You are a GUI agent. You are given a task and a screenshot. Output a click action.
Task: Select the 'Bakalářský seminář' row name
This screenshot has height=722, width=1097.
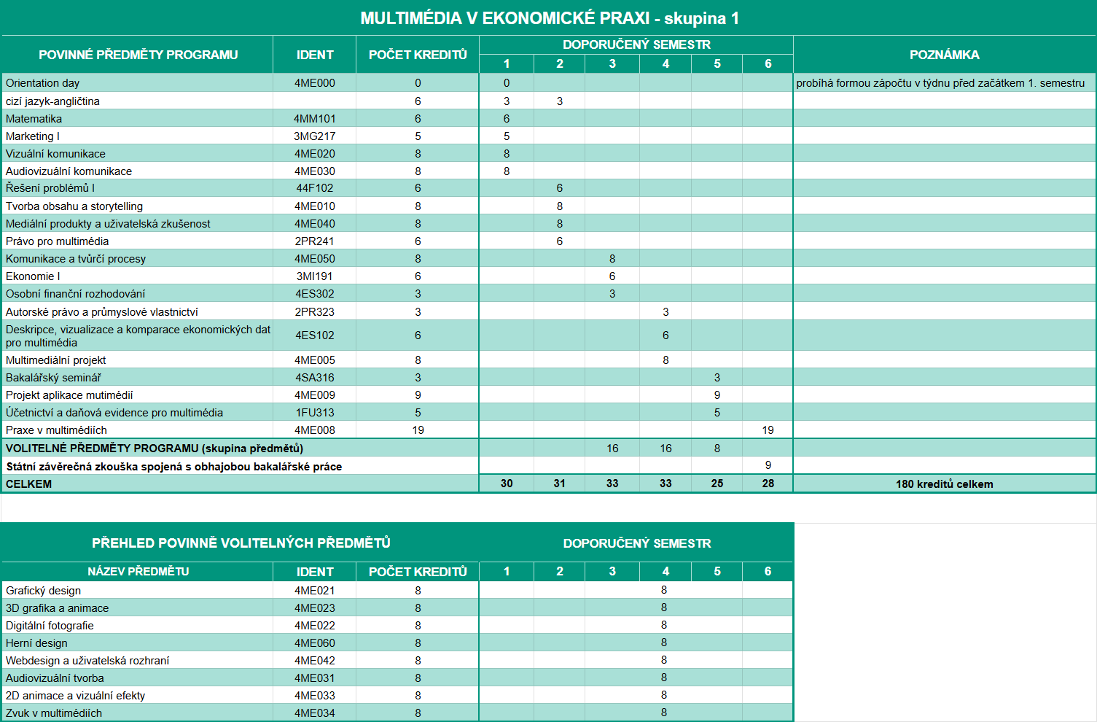click(53, 378)
